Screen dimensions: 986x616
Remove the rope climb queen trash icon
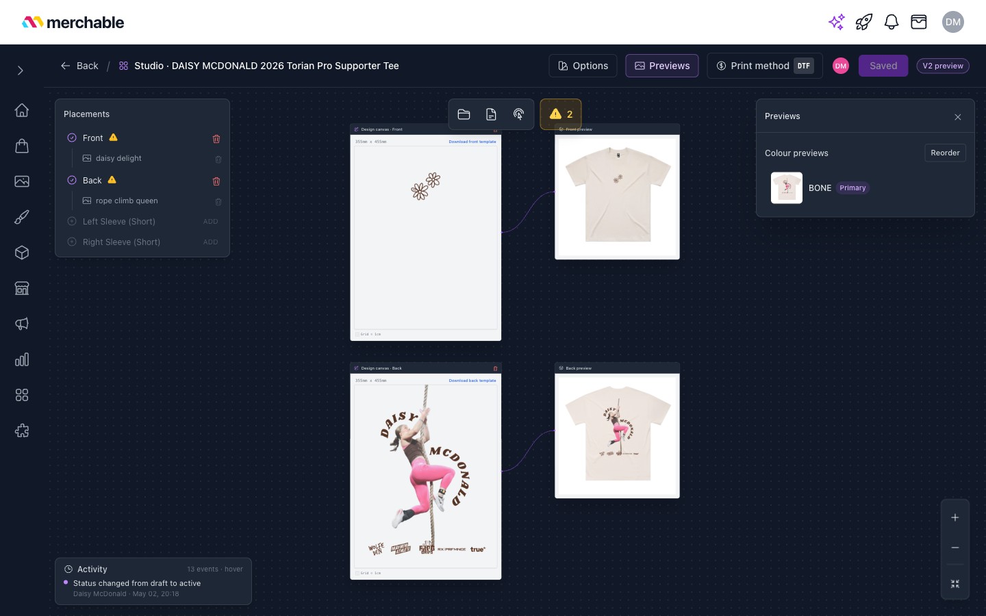(x=218, y=202)
